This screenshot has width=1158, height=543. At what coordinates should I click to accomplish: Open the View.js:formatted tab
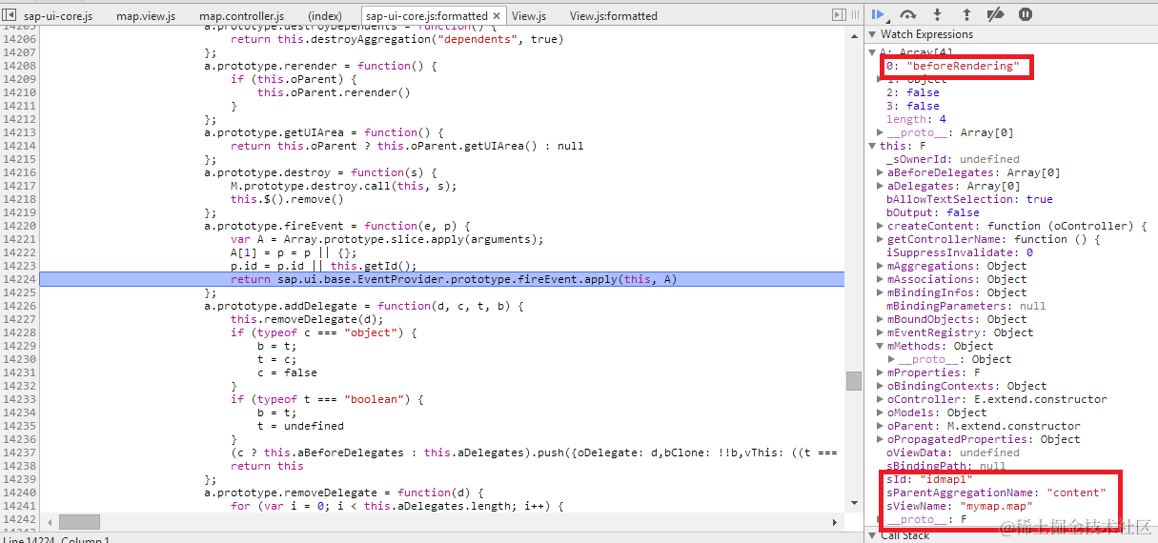614,16
